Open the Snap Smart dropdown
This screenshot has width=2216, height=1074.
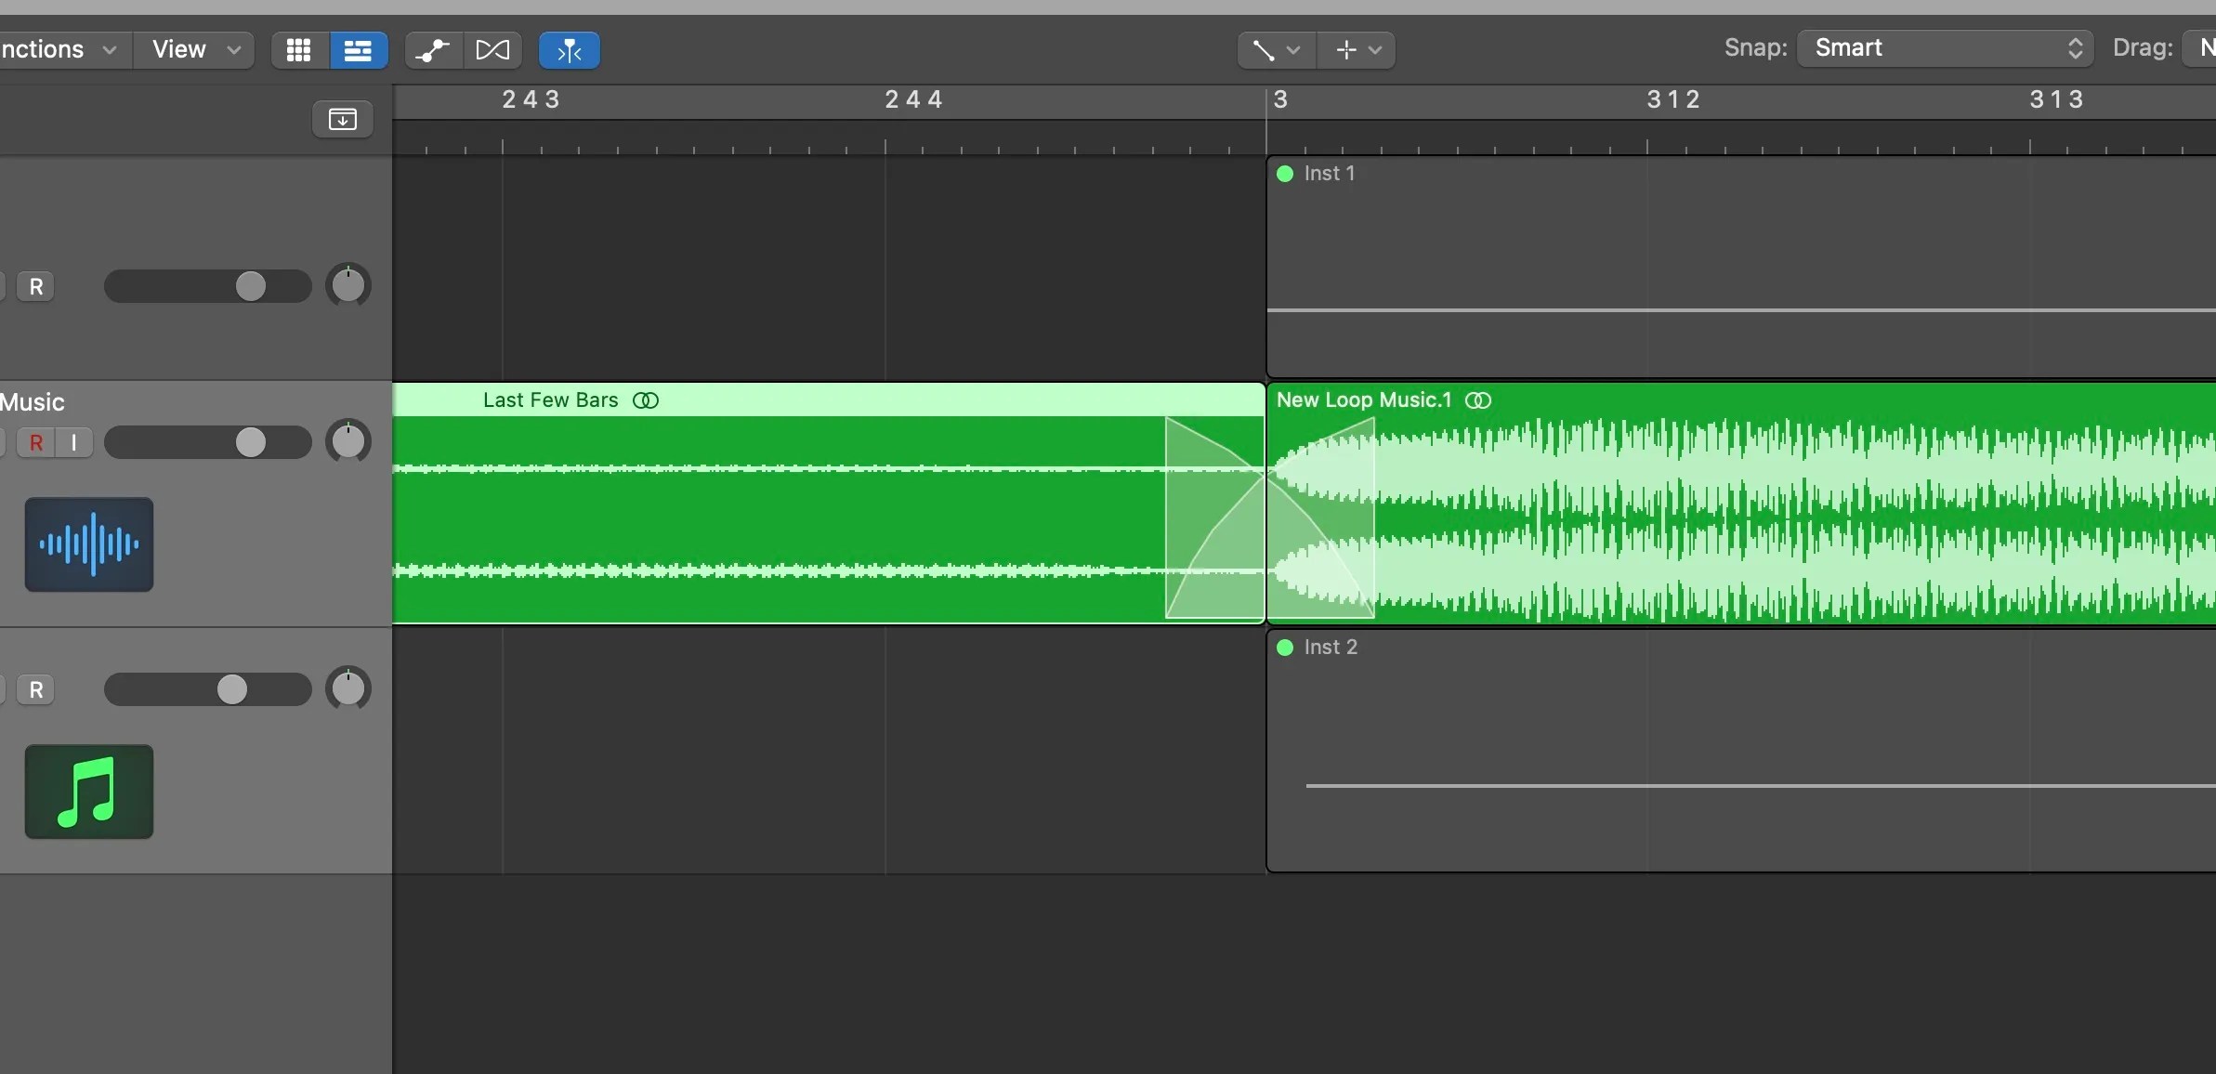point(1944,47)
